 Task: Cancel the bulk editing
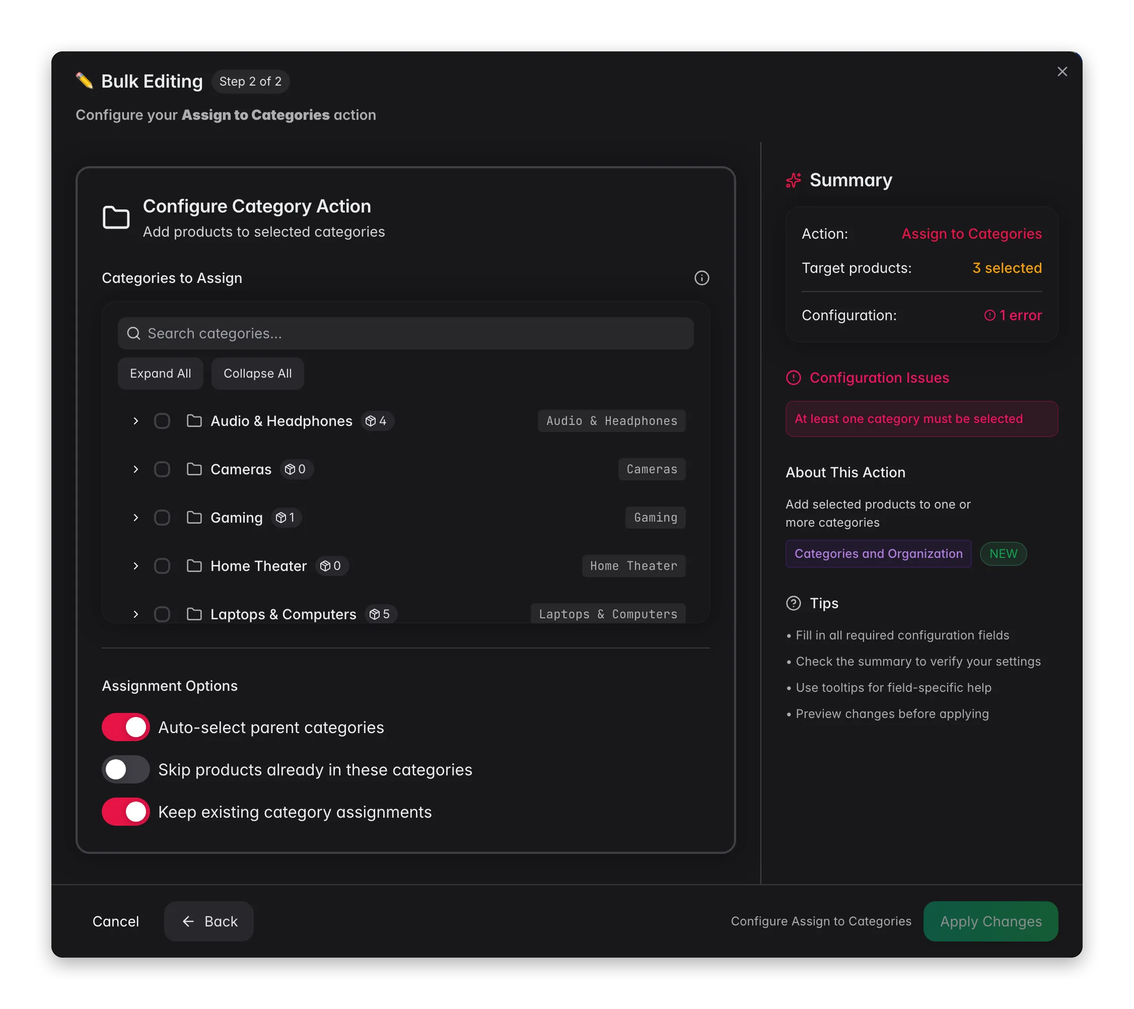click(x=115, y=921)
